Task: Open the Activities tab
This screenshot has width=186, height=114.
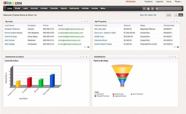Action: [x=85, y=8]
